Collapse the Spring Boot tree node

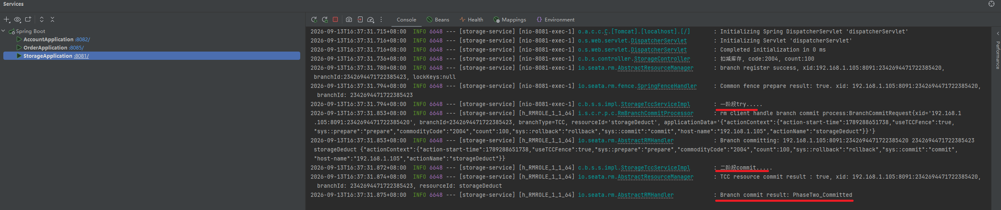[x=3, y=31]
